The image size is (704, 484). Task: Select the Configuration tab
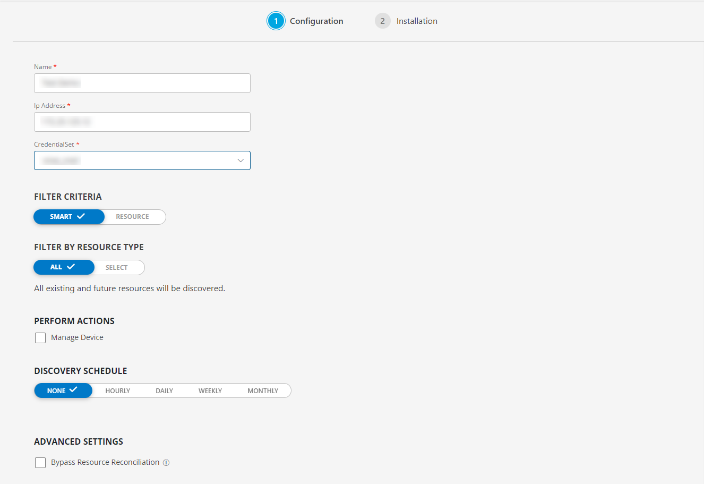pos(316,21)
